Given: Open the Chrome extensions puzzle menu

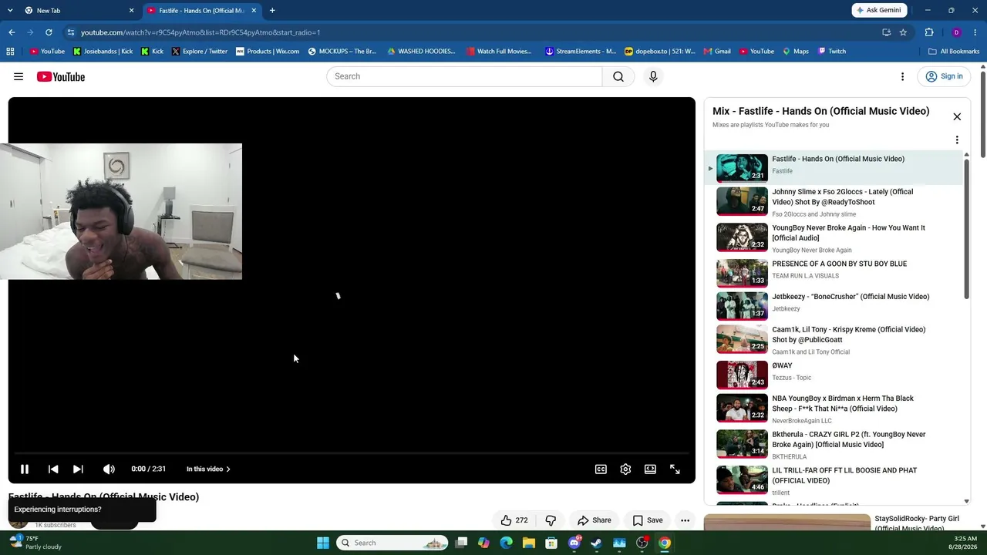Looking at the screenshot, I should tap(929, 32).
